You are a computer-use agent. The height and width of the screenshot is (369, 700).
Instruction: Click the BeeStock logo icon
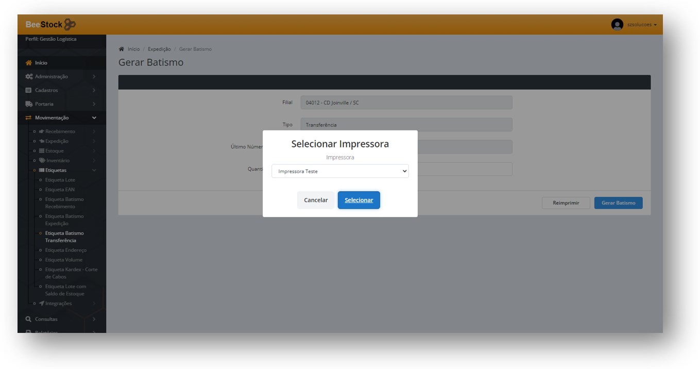pyautogui.click(x=70, y=24)
